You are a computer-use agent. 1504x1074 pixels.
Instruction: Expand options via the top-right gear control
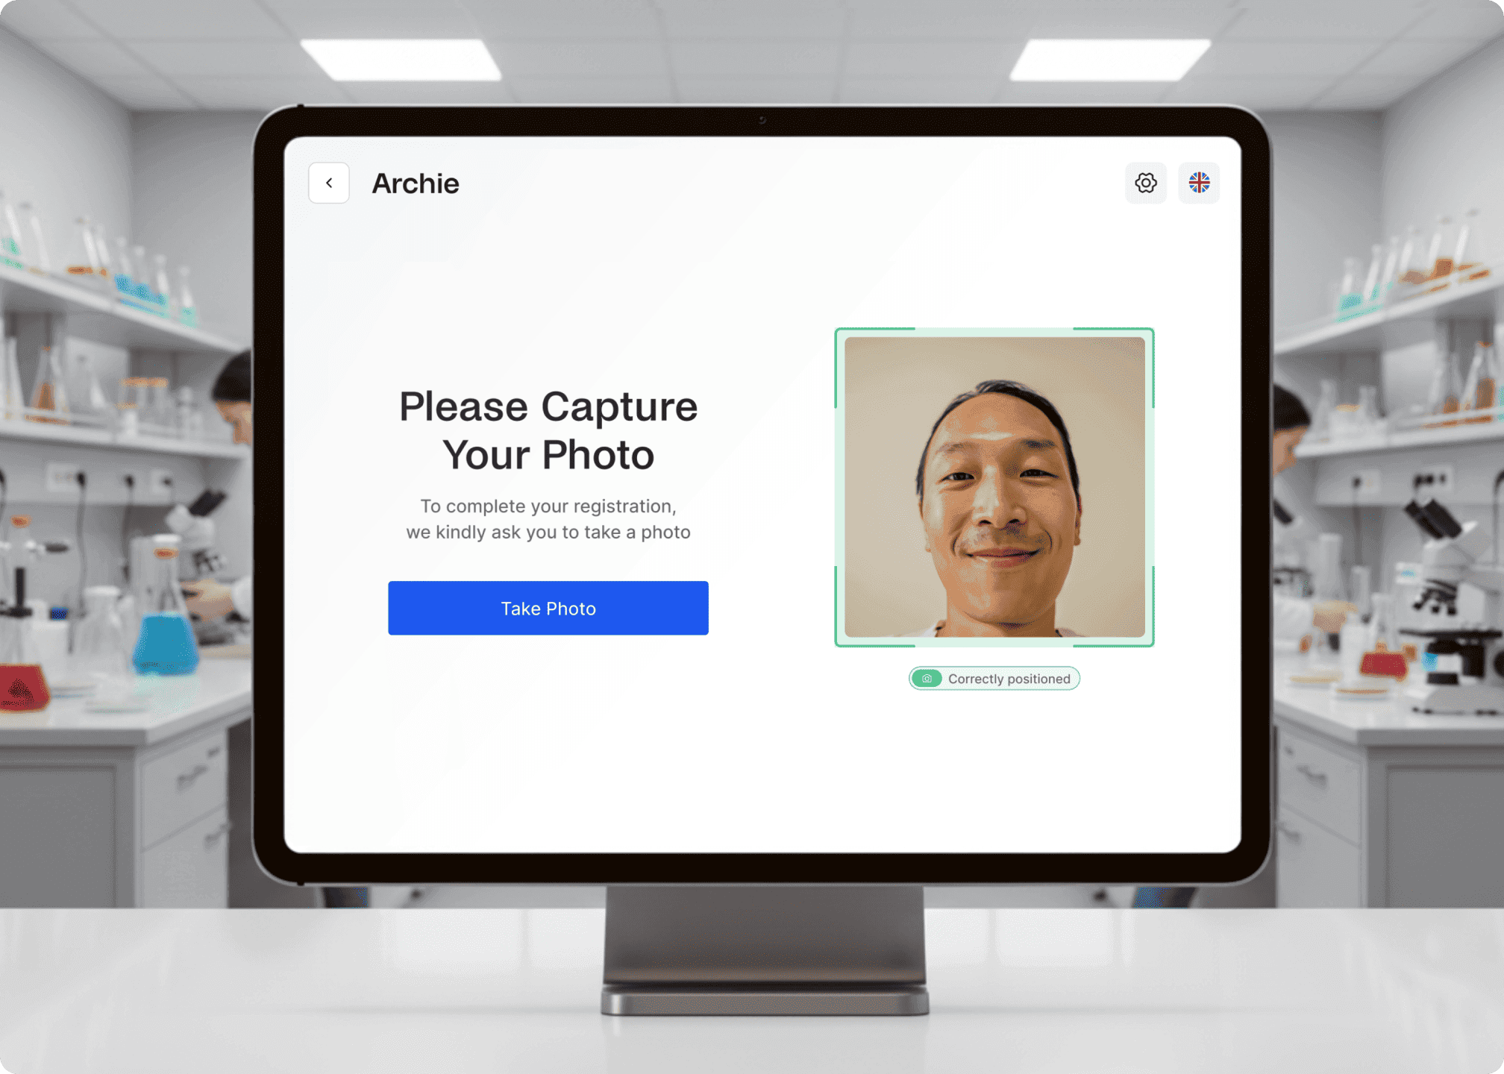1146,183
